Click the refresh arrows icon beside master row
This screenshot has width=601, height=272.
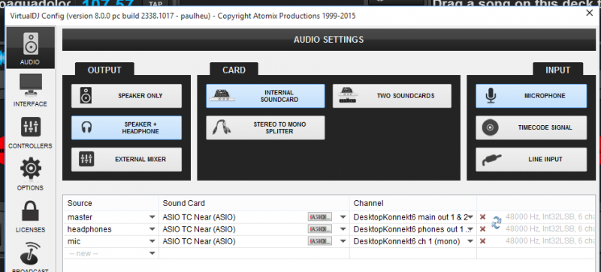pyautogui.click(x=497, y=223)
